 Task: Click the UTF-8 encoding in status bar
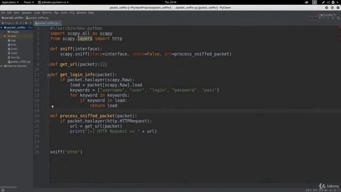tap(323, 190)
